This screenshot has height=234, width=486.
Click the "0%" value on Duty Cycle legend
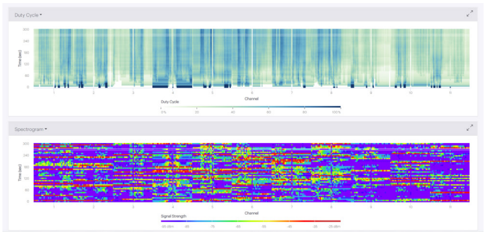click(x=164, y=112)
